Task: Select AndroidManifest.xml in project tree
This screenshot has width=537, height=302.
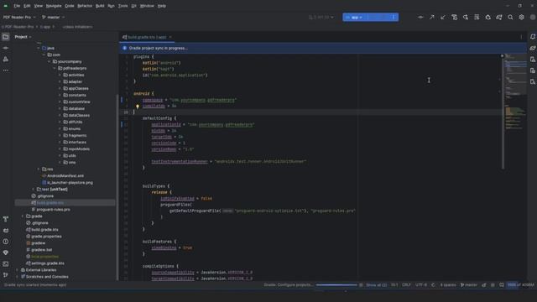Action: pyautogui.click(x=65, y=176)
